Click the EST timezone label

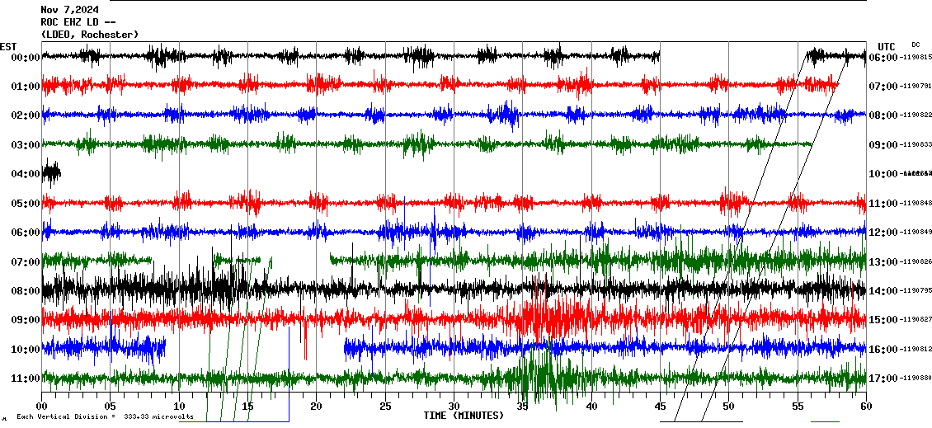[8, 46]
